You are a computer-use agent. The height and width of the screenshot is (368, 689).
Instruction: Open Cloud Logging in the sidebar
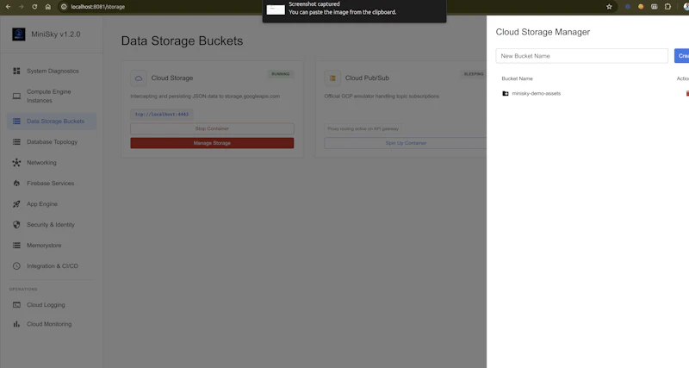[52, 305]
